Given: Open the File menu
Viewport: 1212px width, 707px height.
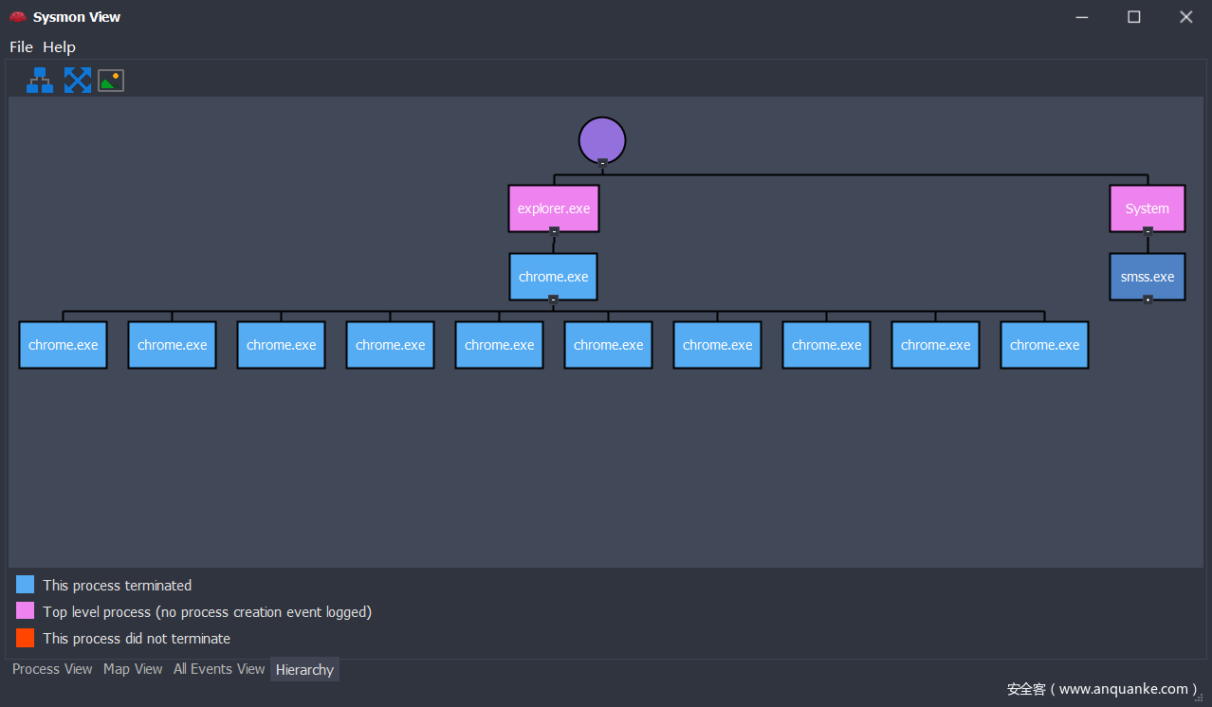Looking at the screenshot, I should click(x=21, y=46).
